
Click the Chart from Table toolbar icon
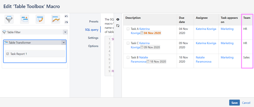click(55, 19)
